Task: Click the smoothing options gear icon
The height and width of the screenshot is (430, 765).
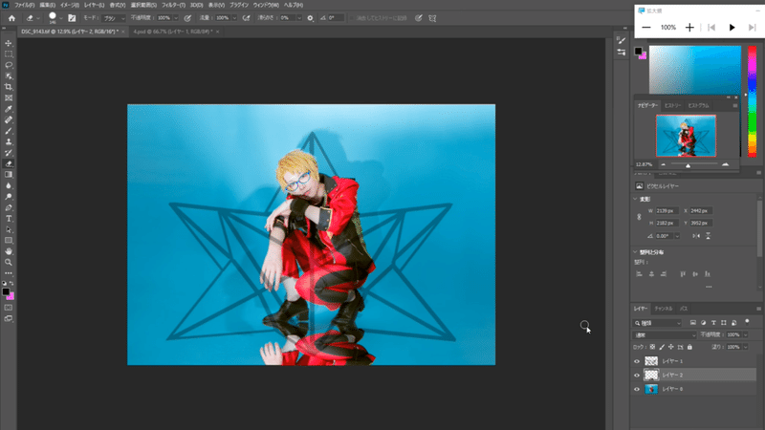Action: (x=310, y=18)
